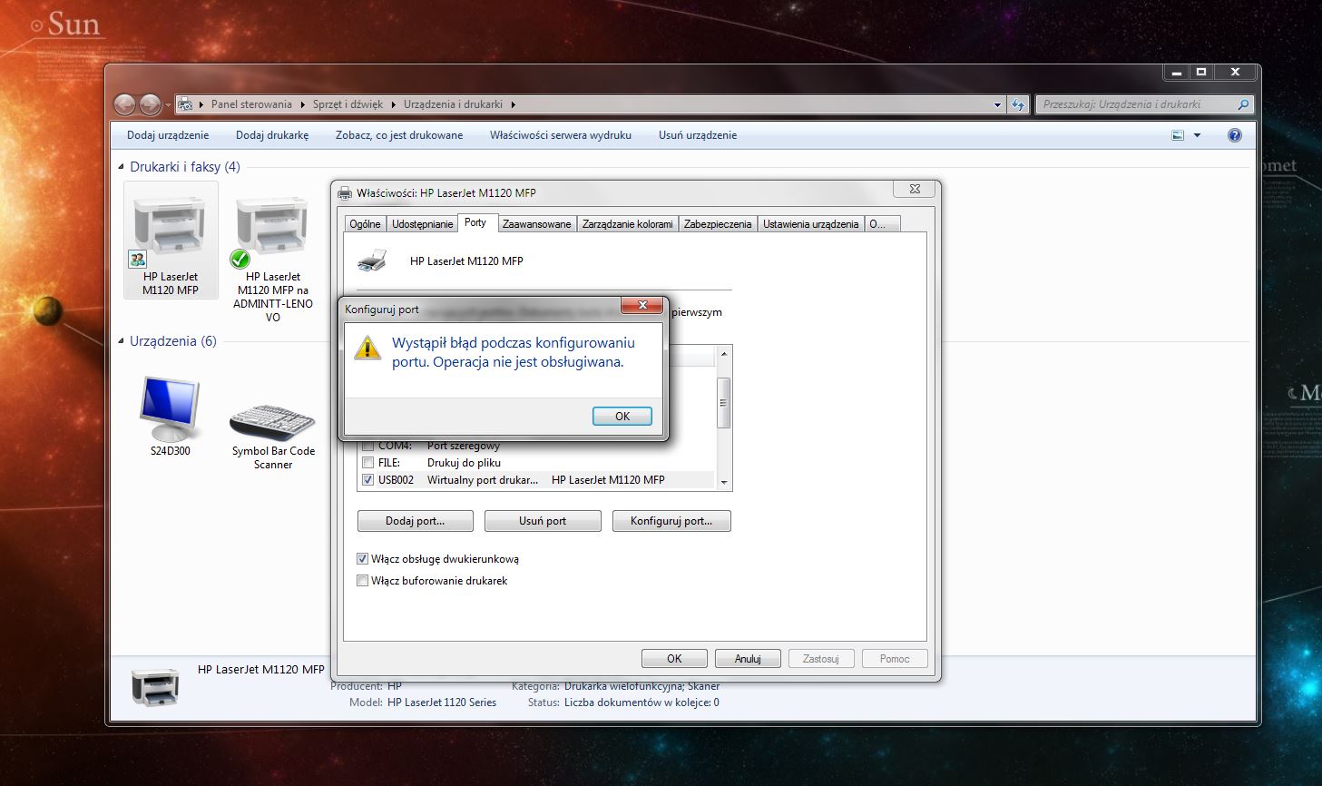Image resolution: width=1322 pixels, height=786 pixels.
Task: Disable Włącz obsługę dwukierunkową checkbox
Action: (x=363, y=559)
